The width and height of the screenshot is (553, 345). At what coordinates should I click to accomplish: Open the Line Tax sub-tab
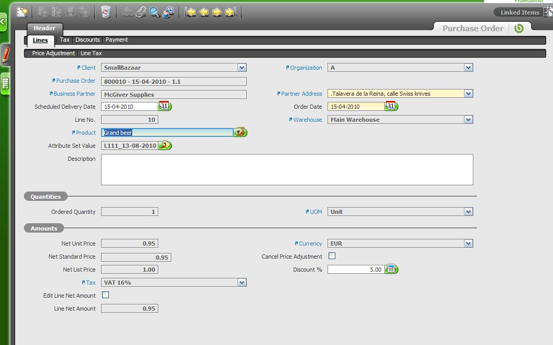[x=91, y=54]
